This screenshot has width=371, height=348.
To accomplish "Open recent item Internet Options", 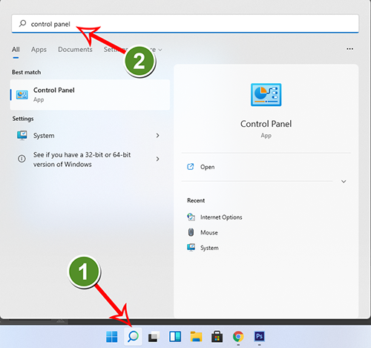I will (221, 217).
